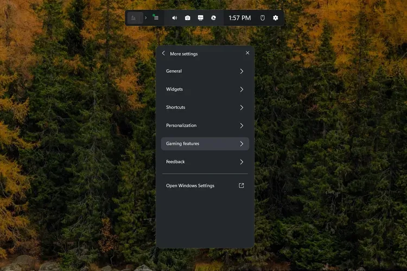Open the Performance monitor widget
Viewport: 407px width, 271px height.
pos(201,18)
